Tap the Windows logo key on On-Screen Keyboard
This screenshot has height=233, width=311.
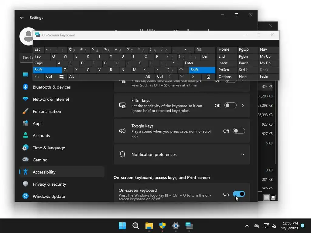point(61,76)
